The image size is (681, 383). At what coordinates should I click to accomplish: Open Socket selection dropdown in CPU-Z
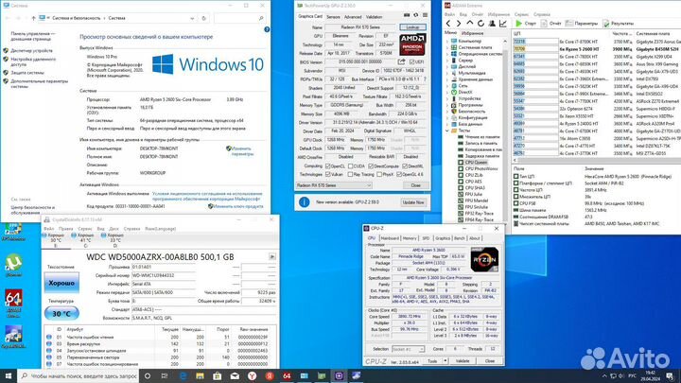tap(408, 349)
